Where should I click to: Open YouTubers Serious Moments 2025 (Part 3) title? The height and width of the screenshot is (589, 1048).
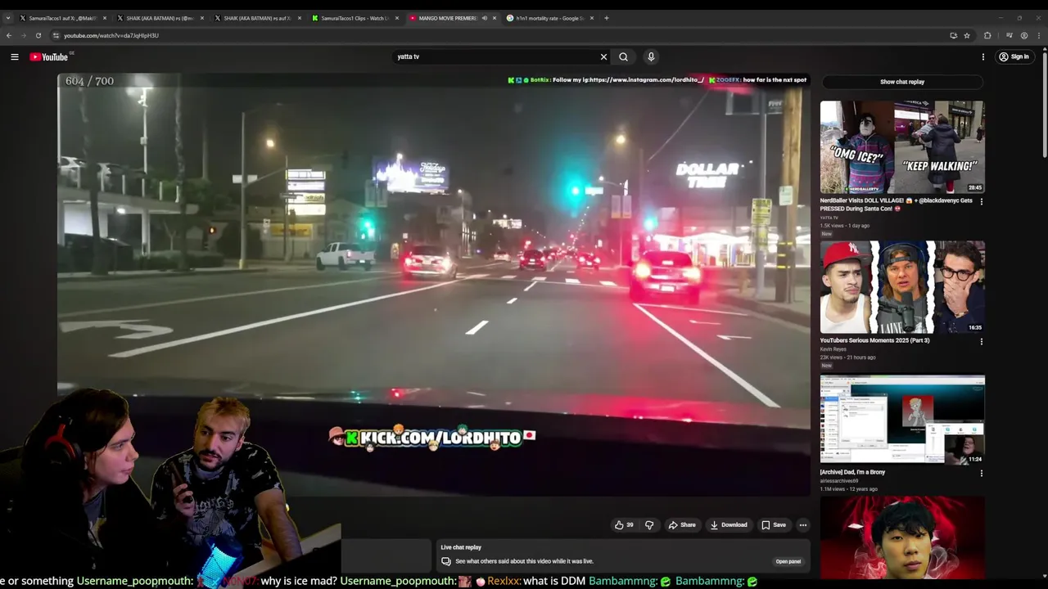(874, 340)
